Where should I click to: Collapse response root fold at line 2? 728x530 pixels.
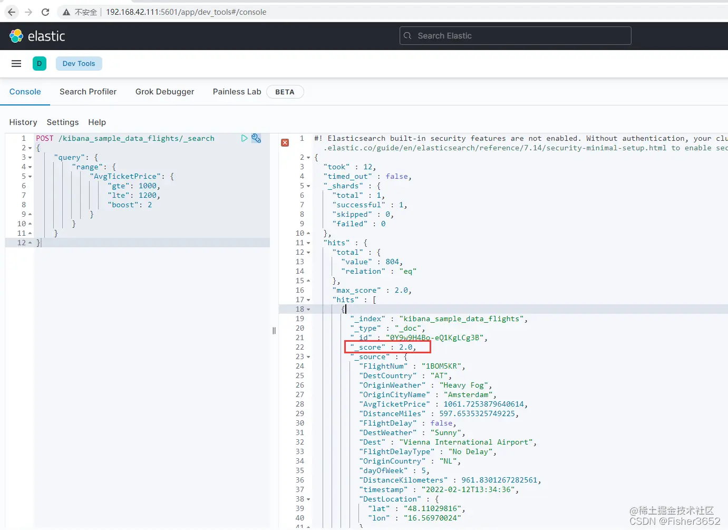click(308, 158)
